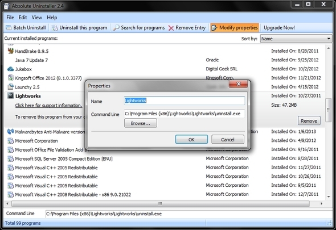Viewport: 336px width, 230px height.
Task: Open the File menu
Action: [x=10, y=18]
